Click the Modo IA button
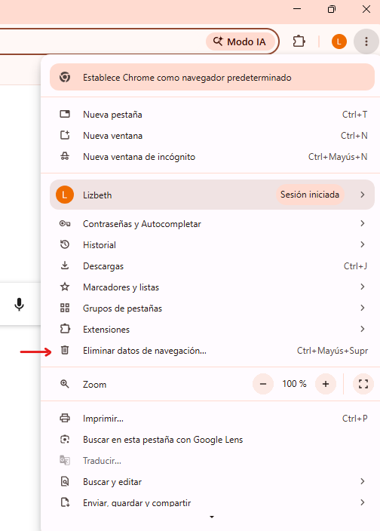The width and height of the screenshot is (380, 531). 241,41
